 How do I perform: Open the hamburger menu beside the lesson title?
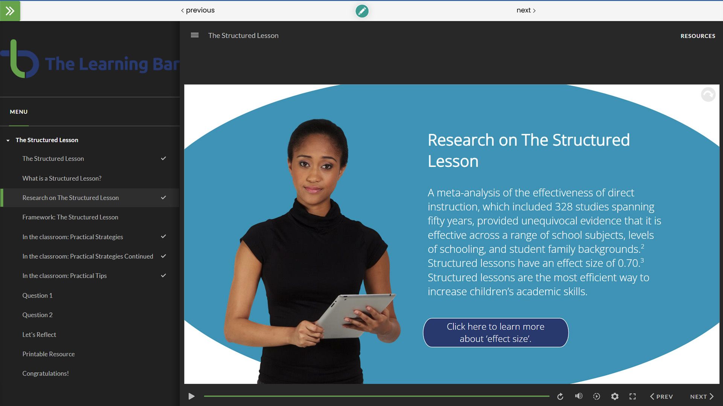(x=195, y=35)
